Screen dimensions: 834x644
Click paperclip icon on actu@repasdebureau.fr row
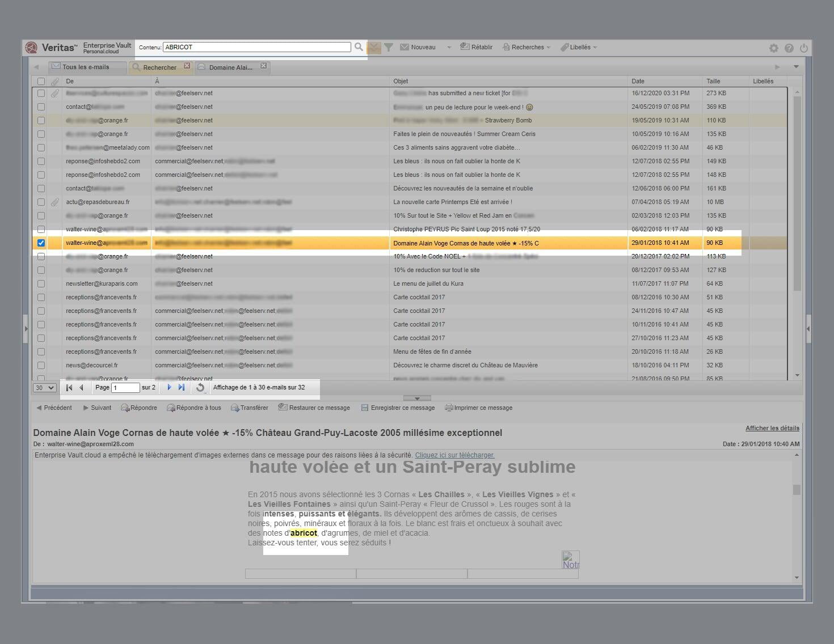[55, 202]
